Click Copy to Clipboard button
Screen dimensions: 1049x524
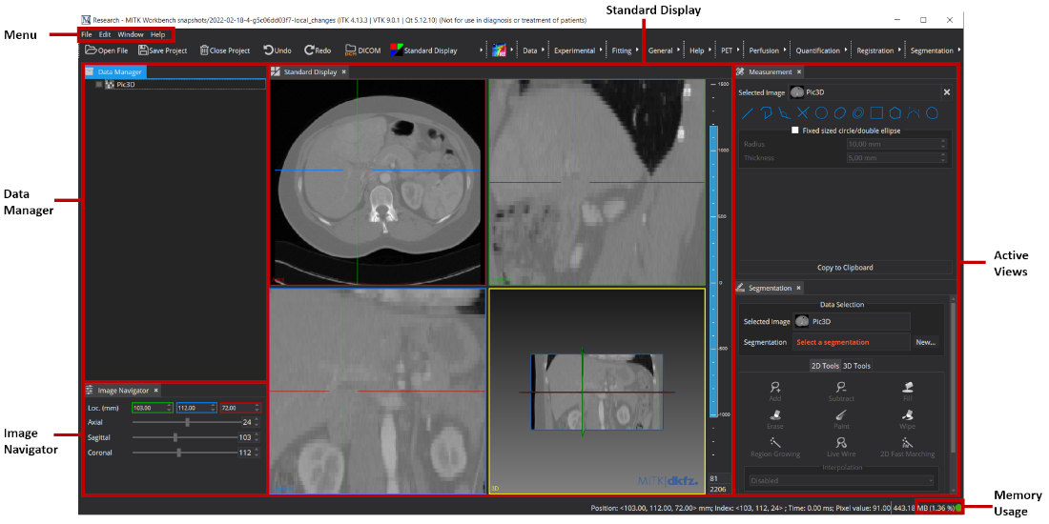(x=844, y=268)
